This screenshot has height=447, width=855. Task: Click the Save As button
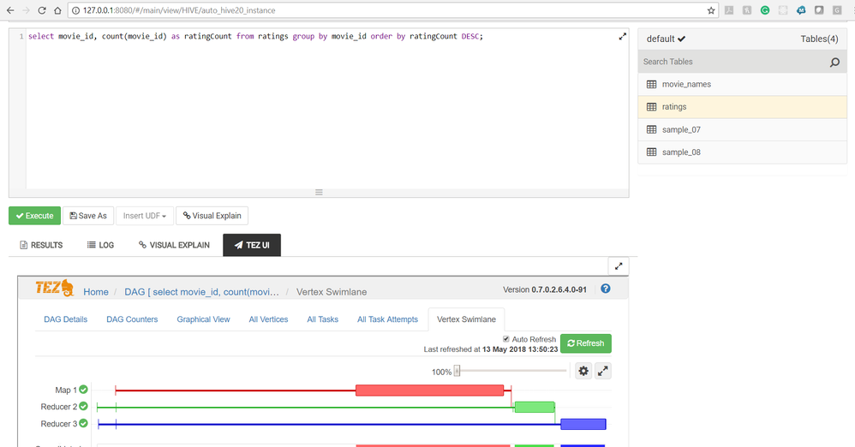[88, 216]
